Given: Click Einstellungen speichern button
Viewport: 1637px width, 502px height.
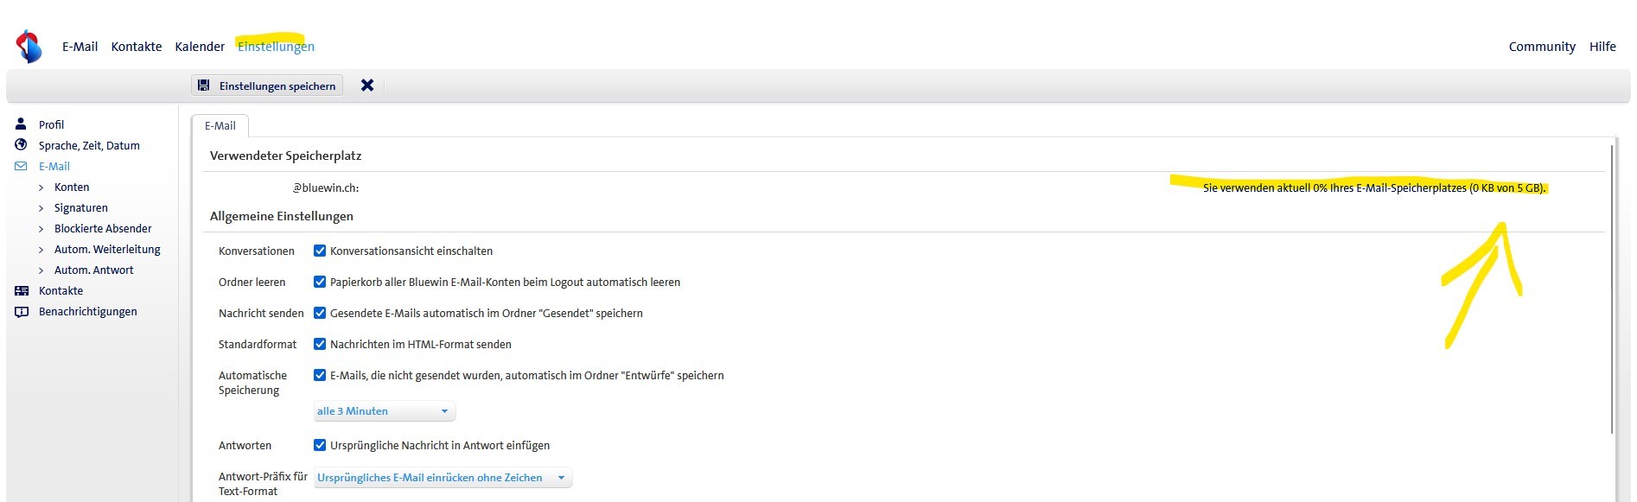Looking at the screenshot, I should coord(267,86).
